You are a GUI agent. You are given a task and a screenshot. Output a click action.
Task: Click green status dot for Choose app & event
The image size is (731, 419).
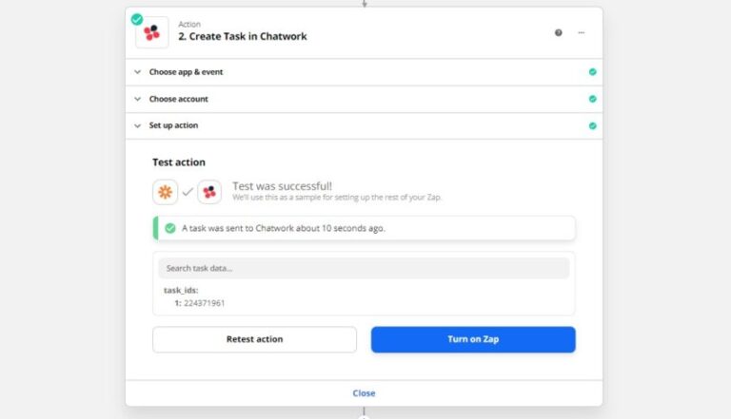593,71
